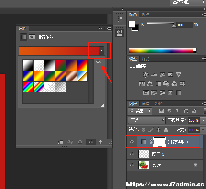Open the gradient picker gear menu
Image resolution: width=206 pixels, height=189 pixels.
coord(98,62)
